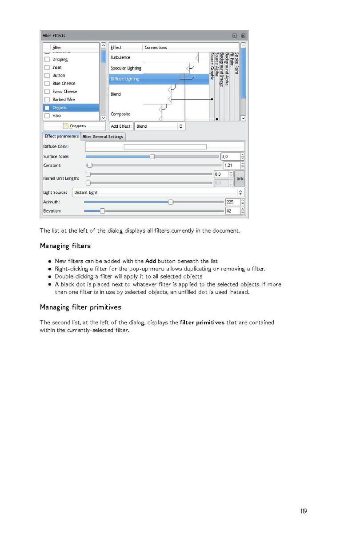Click the Constant value field 1,21
The width and height of the screenshot is (344, 533).
232,166
